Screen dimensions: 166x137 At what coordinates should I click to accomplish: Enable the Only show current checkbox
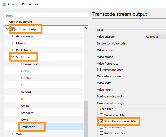[x=6, y=22]
